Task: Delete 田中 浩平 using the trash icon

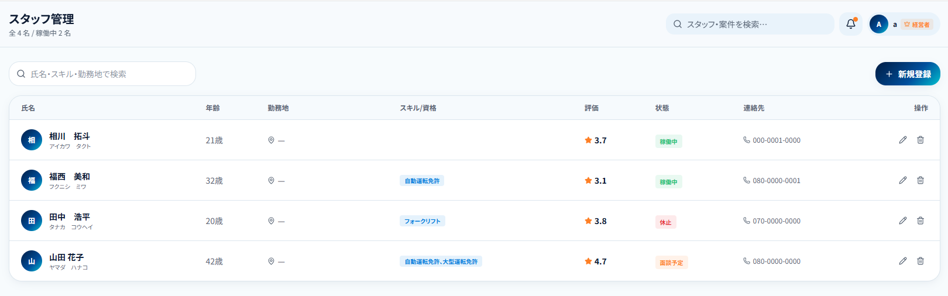Action: coord(920,221)
